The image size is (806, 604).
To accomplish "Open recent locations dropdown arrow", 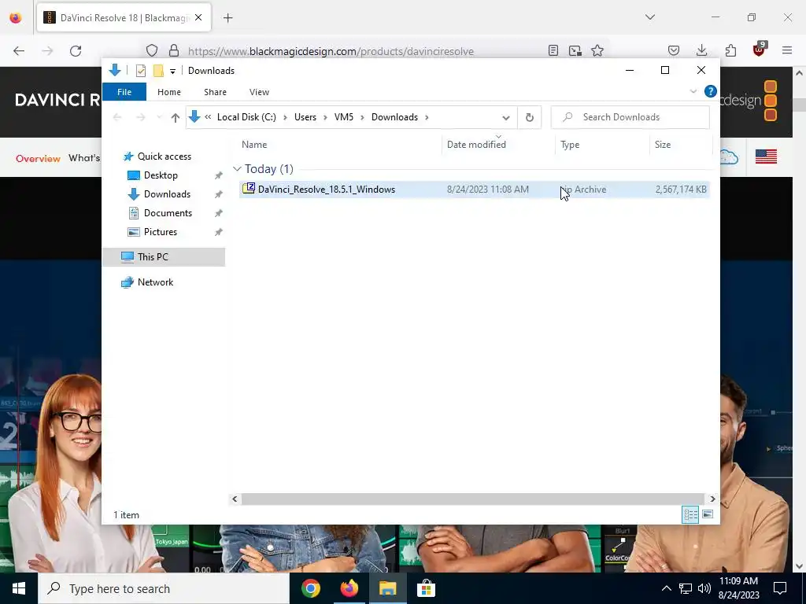I will pos(159,118).
